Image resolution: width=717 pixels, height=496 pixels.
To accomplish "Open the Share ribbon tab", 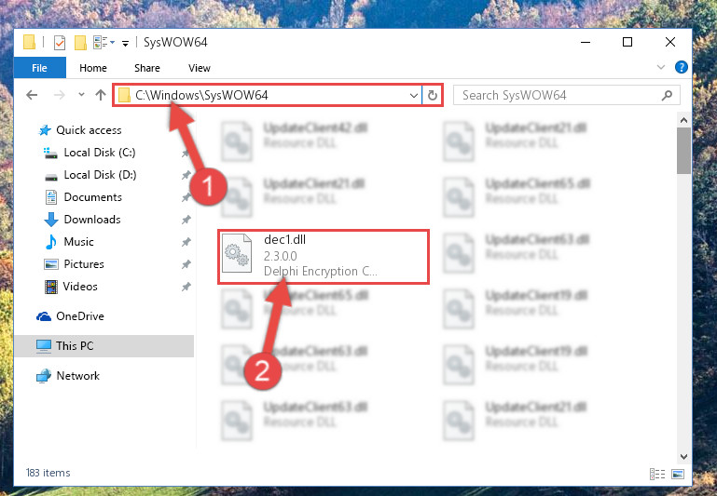I will pos(146,68).
